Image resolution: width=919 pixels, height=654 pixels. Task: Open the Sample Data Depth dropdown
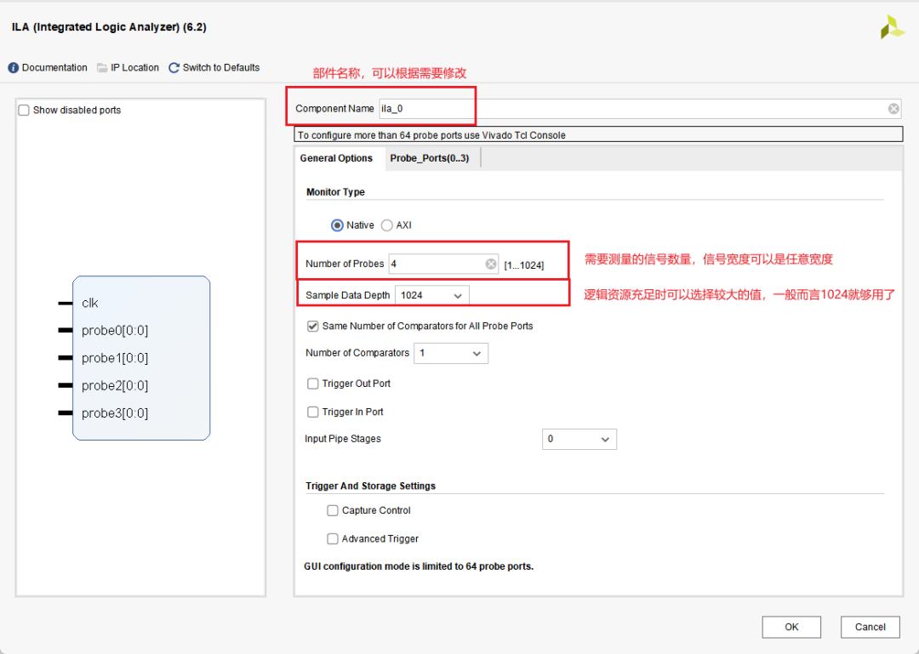[x=431, y=295]
